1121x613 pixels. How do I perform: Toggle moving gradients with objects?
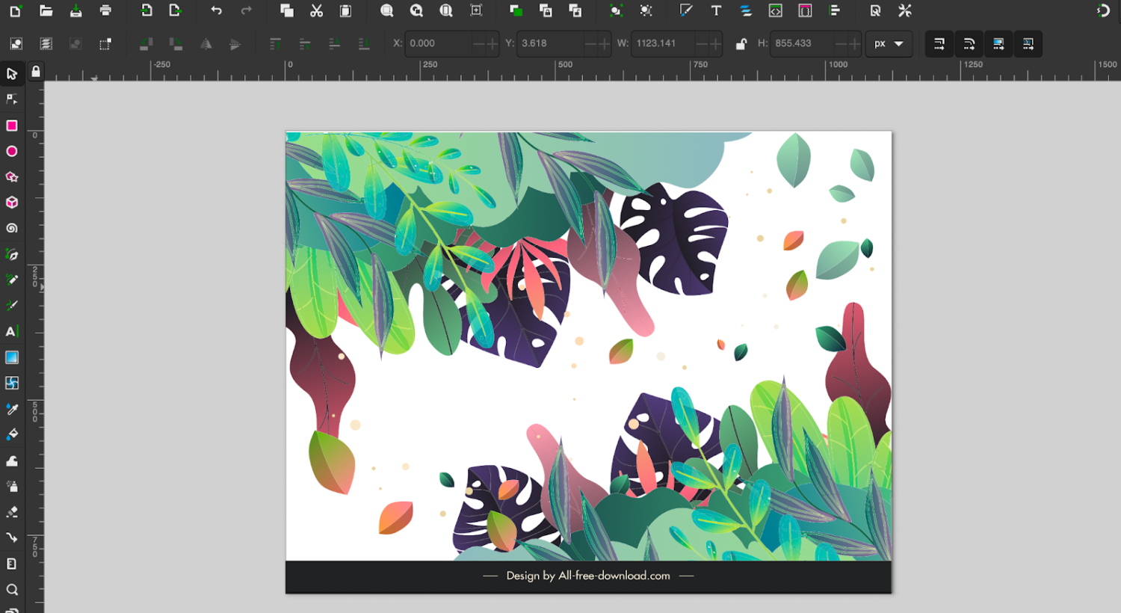[x=998, y=43]
